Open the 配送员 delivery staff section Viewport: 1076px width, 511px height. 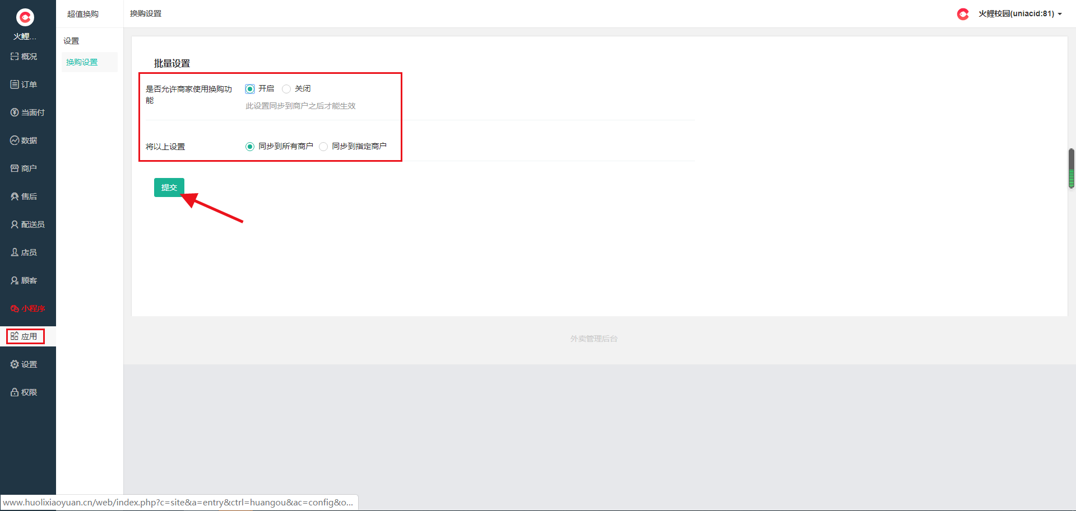[27, 224]
